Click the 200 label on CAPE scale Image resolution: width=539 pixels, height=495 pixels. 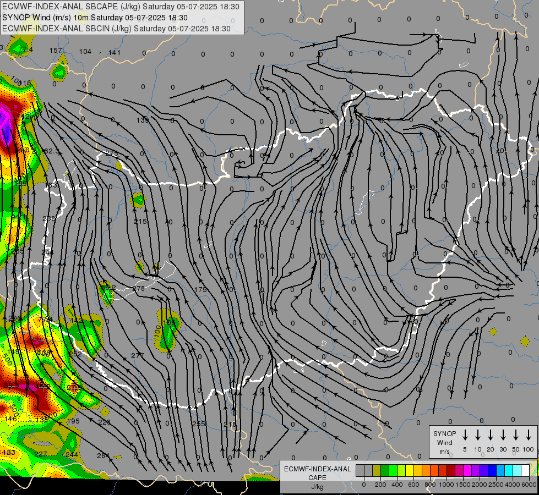coord(380,485)
